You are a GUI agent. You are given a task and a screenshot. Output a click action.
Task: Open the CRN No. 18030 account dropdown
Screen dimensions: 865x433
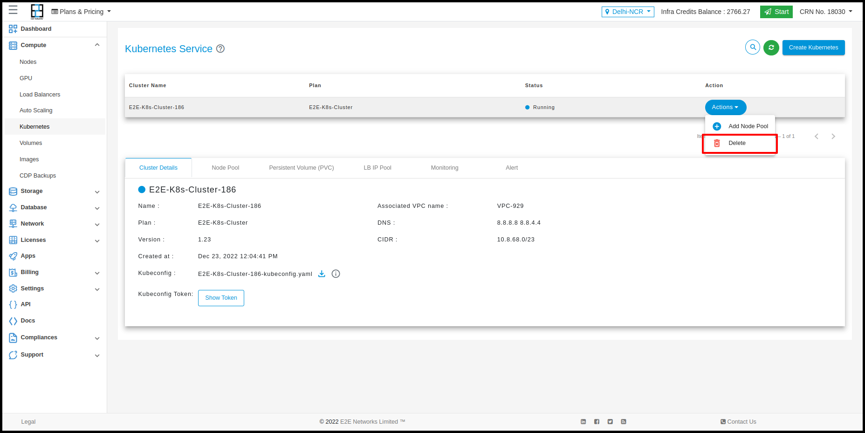[x=826, y=12]
